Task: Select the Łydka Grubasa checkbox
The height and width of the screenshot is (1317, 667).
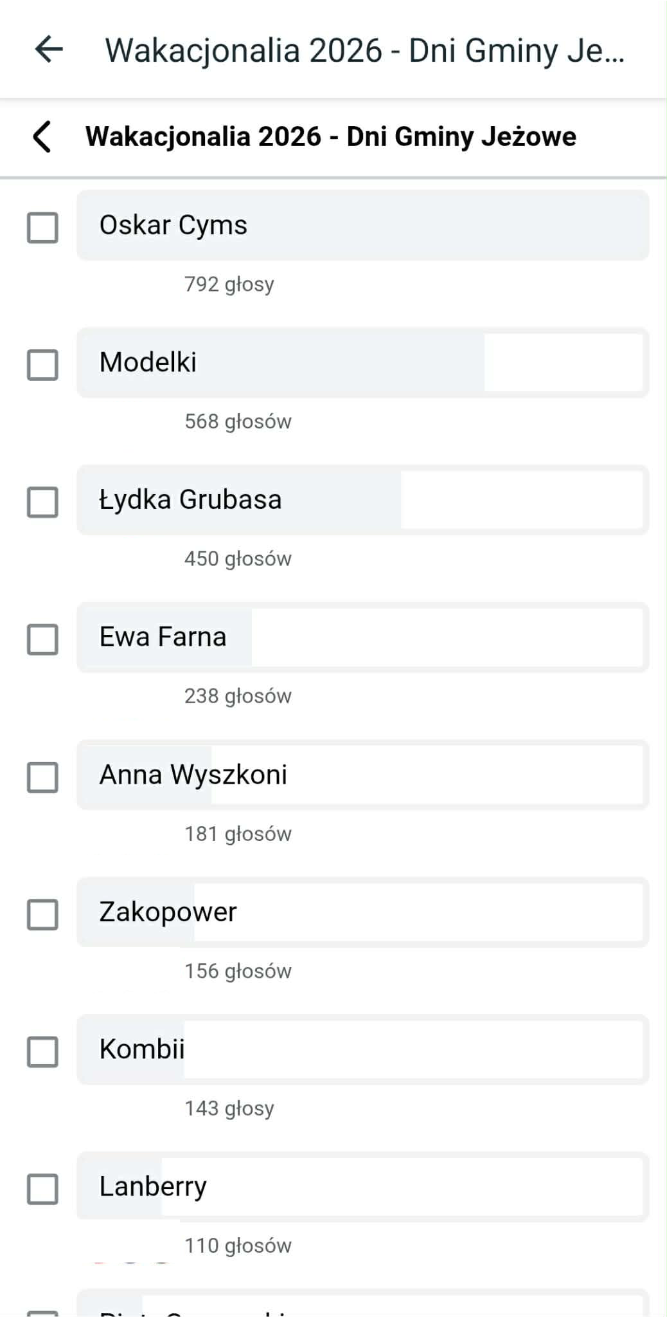Action: point(42,502)
